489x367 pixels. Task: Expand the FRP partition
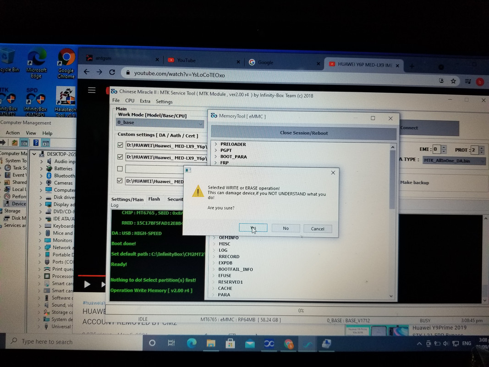(x=215, y=162)
